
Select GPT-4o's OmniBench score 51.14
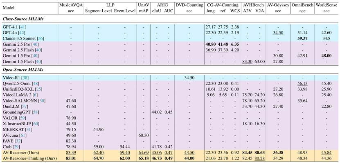tap(303, 33)
